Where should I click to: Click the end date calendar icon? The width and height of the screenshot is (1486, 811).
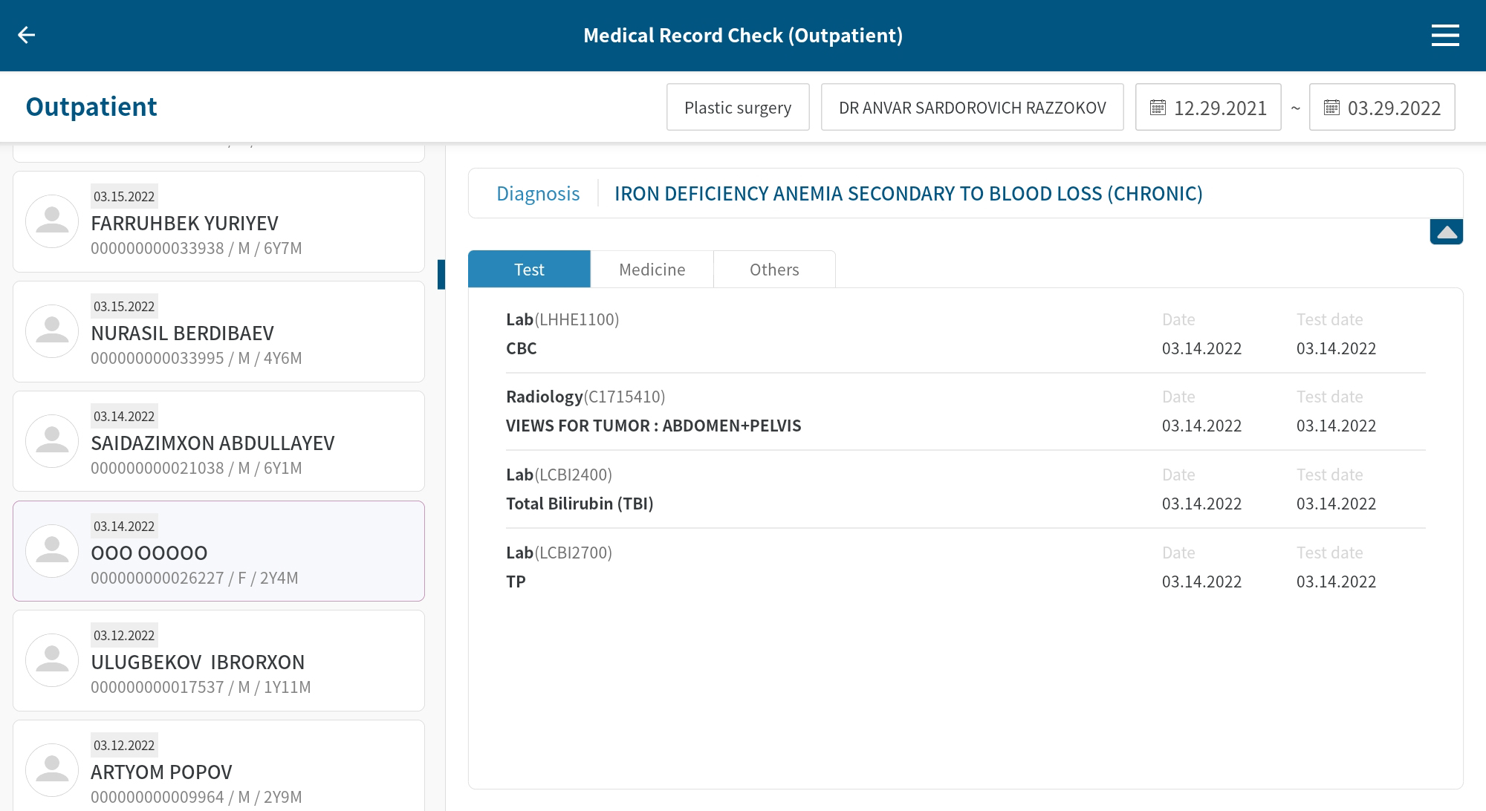1331,108
